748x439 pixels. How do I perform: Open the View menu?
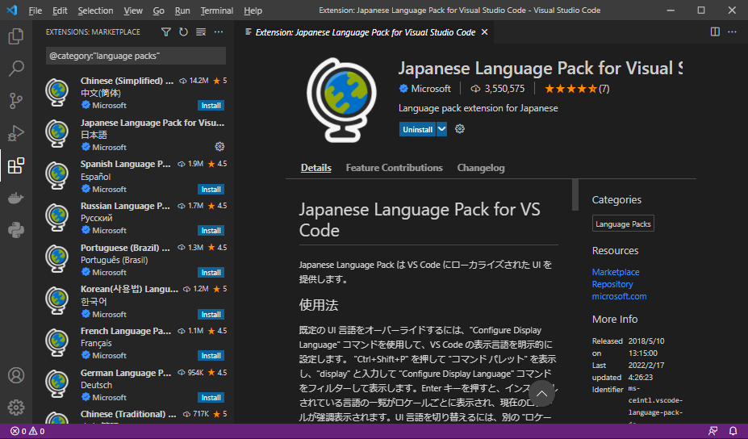pyautogui.click(x=133, y=10)
